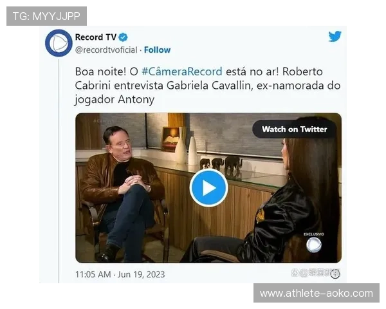Open the Record TV profile avatar

(59, 43)
